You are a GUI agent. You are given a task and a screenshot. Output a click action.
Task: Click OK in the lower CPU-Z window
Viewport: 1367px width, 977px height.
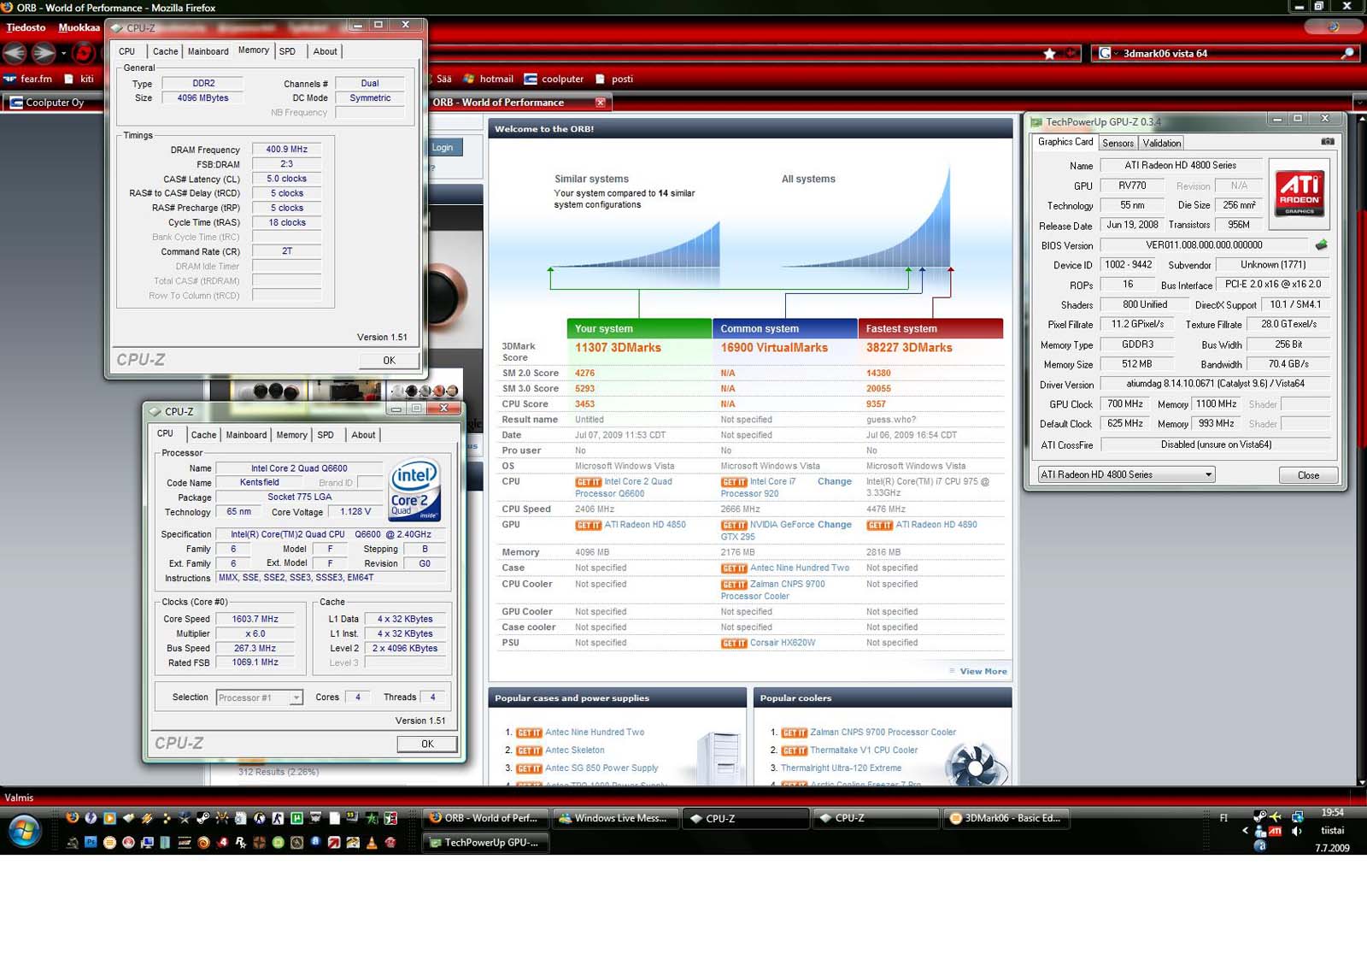coord(427,744)
